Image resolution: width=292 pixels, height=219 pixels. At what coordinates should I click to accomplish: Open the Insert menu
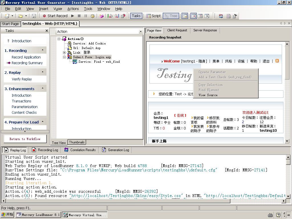pyautogui.click(x=44, y=9)
